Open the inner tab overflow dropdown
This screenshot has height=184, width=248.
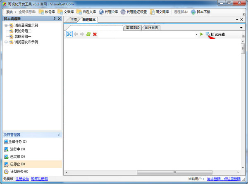pyautogui.click(x=241, y=28)
